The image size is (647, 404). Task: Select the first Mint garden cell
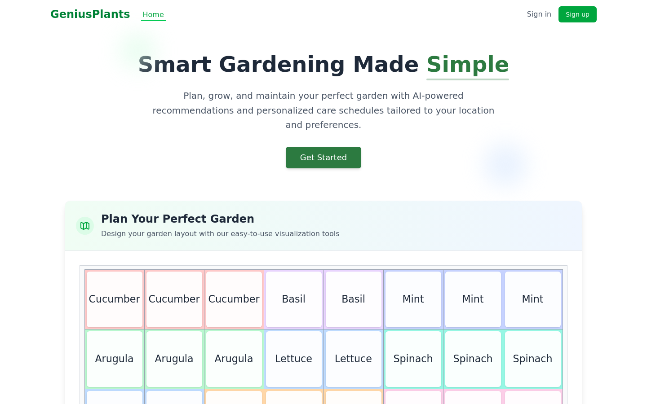pos(413,299)
